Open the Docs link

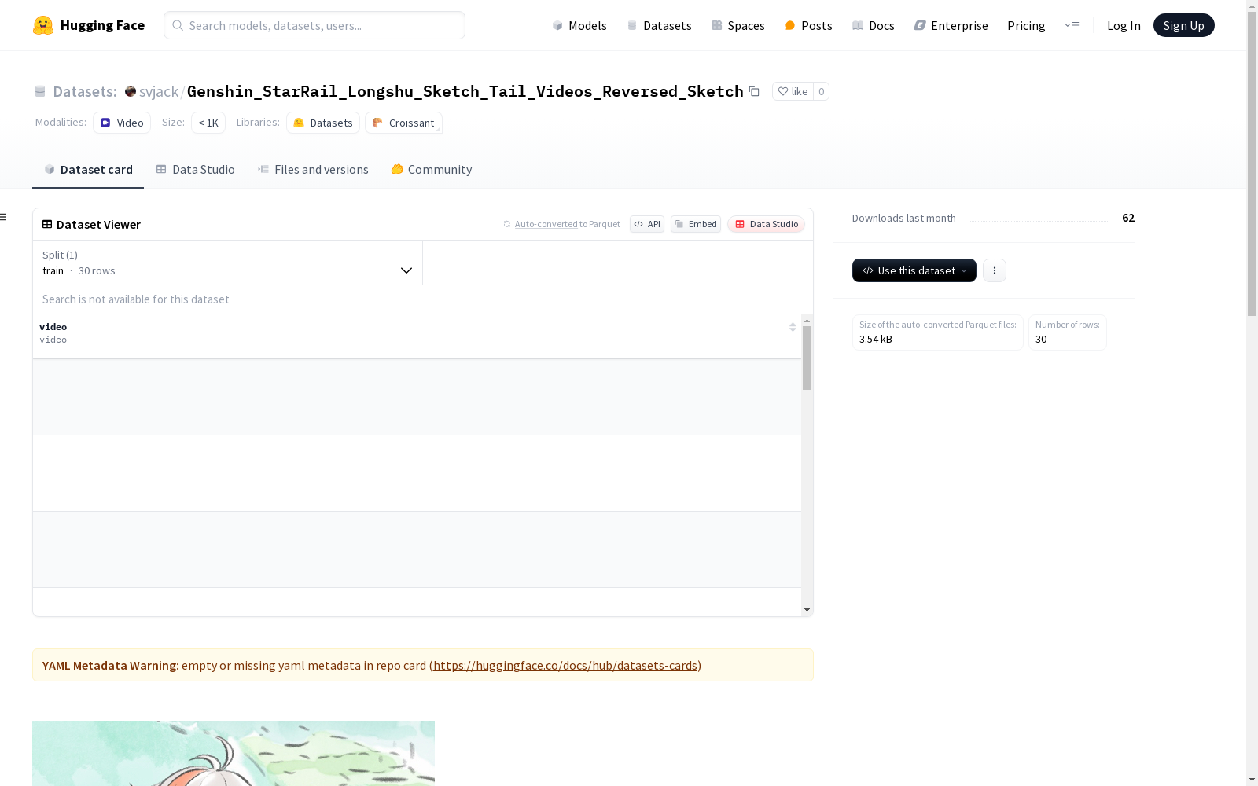click(873, 25)
